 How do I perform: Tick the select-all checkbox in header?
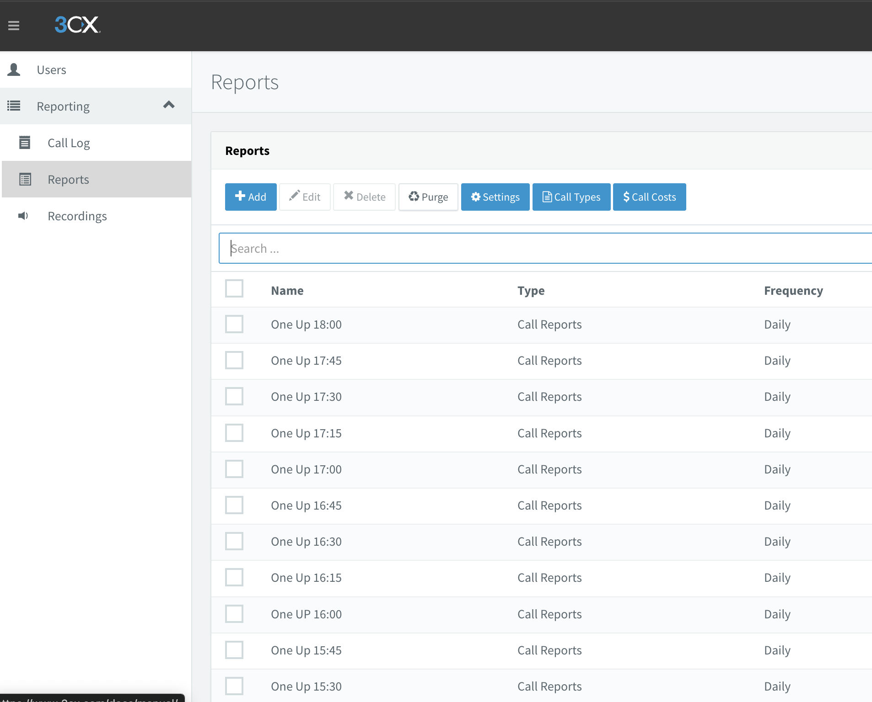(x=234, y=288)
